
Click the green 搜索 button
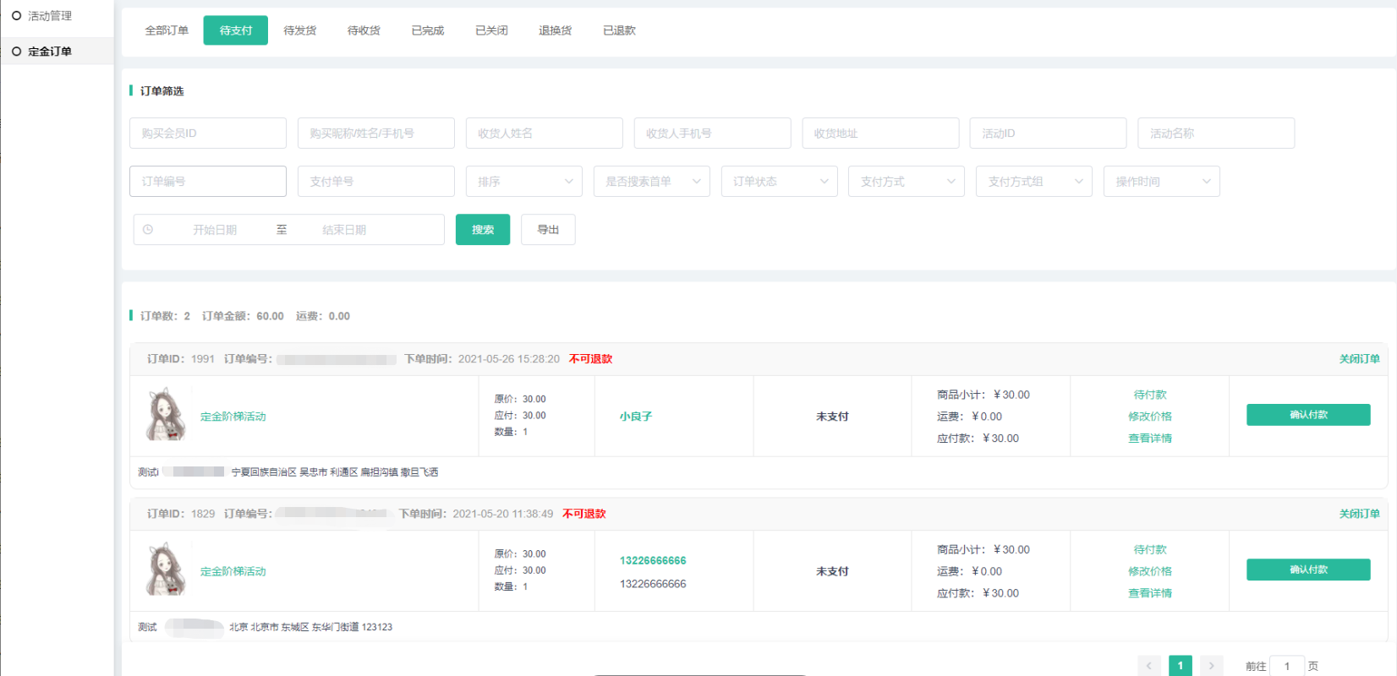pos(482,230)
